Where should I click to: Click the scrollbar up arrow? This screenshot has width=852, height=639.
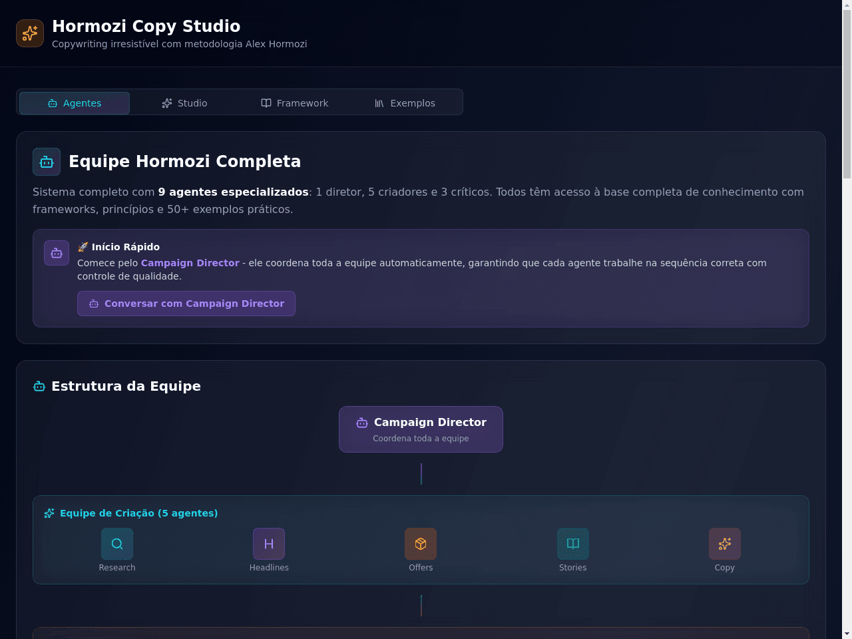[x=847, y=5]
